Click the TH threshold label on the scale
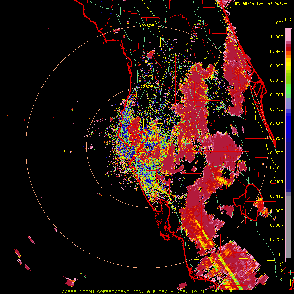The width and height of the screenshot is (294, 294). [x=281, y=254]
